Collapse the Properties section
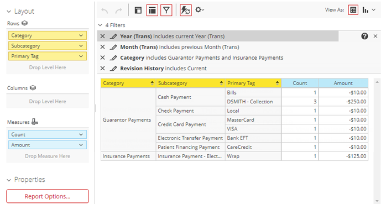 [9, 180]
